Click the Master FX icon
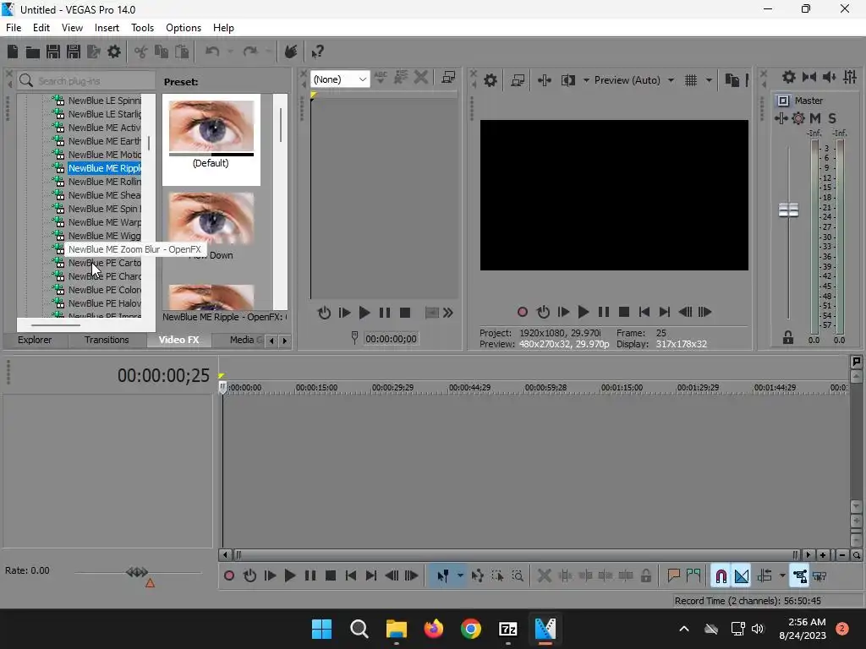The image size is (866, 649). coord(798,118)
